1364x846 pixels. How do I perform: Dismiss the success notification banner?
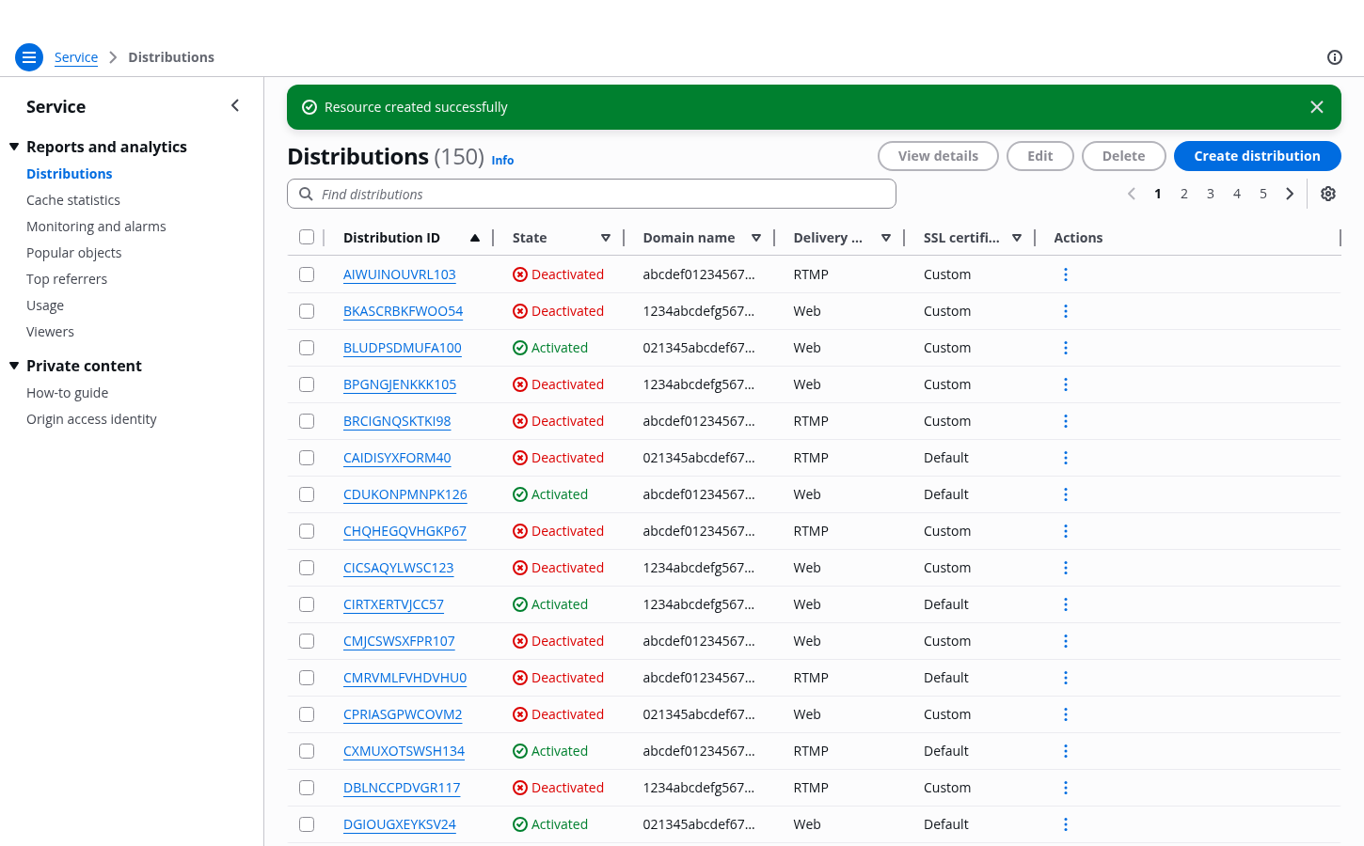(x=1316, y=107)
